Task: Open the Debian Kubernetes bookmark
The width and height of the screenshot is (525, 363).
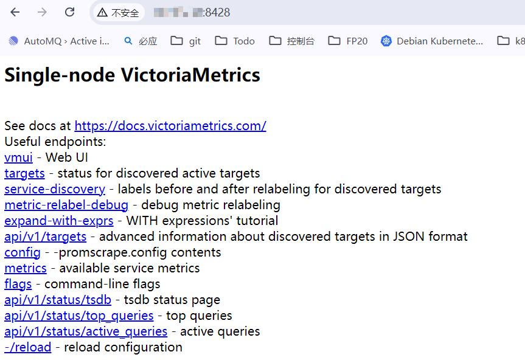Action: tap(432, 41)
